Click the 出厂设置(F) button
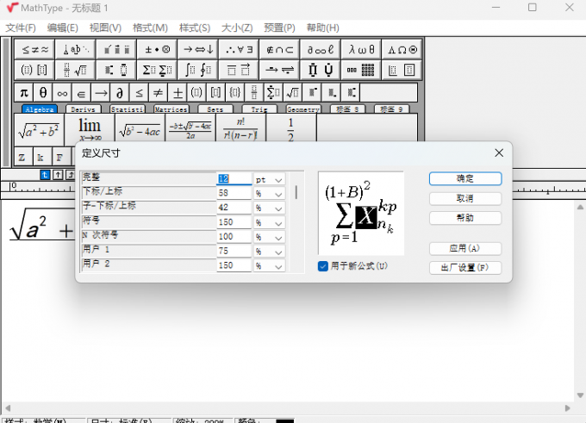 pyautogui.click(x=465, y=268)
